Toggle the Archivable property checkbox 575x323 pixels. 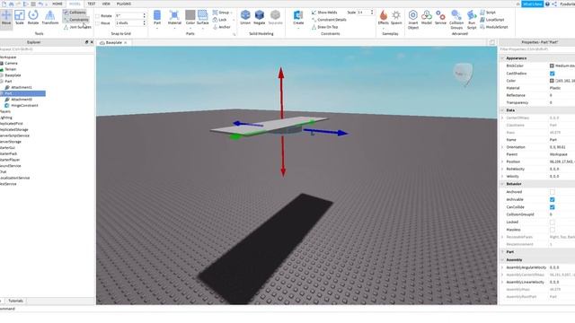point(552,199)
